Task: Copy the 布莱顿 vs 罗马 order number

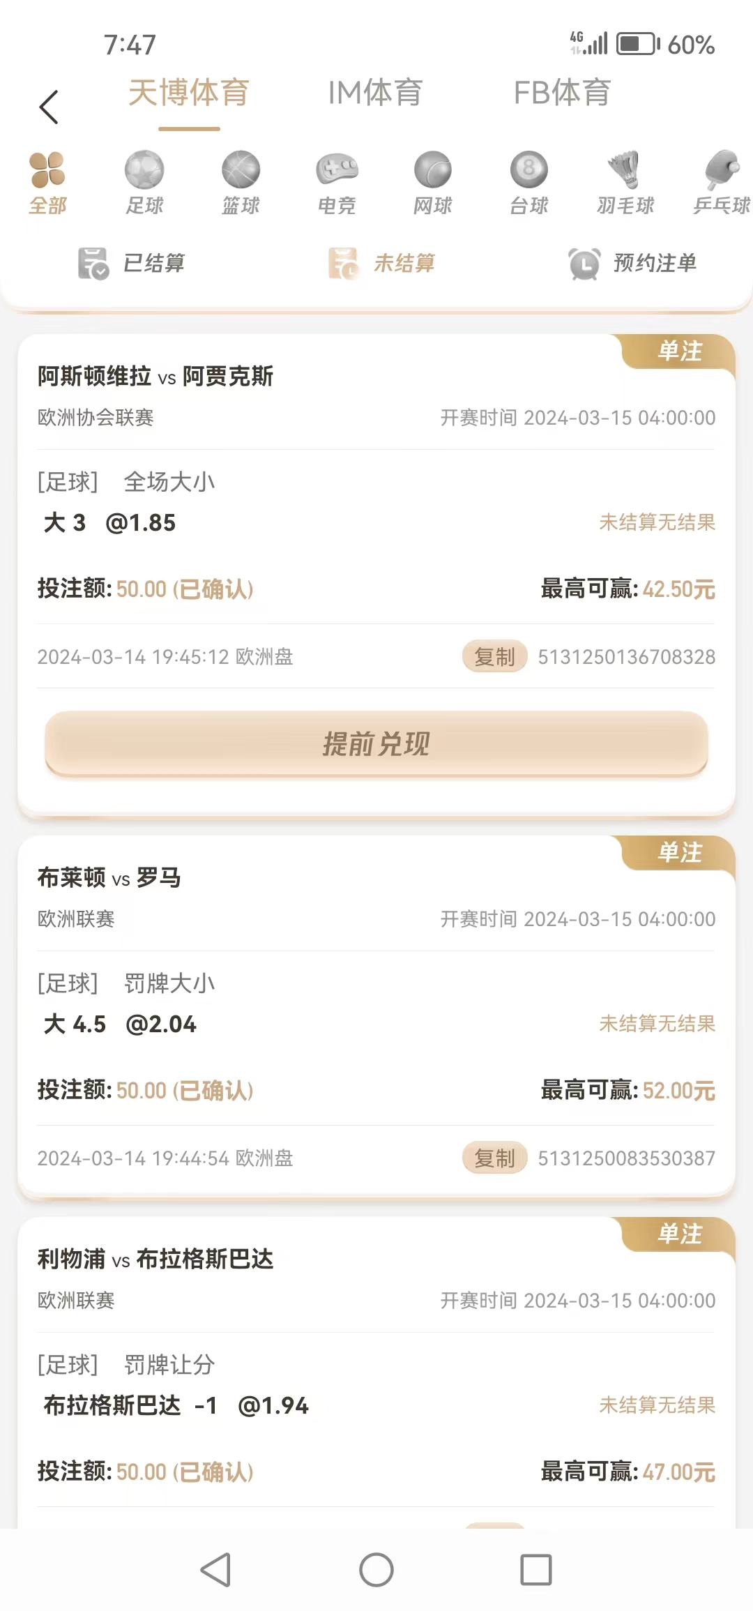Action: (494, 1158)
